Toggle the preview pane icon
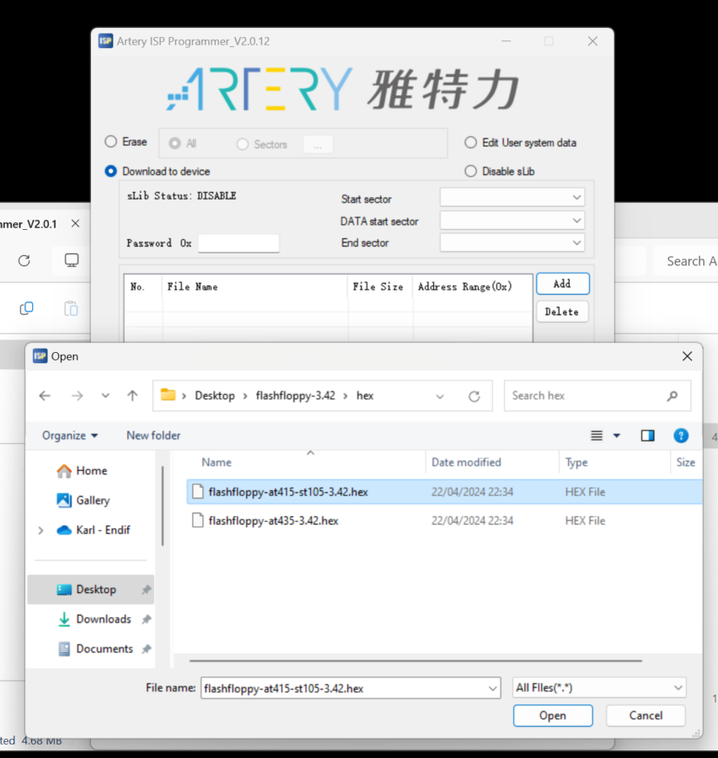The width and height of the screenshot is (718, 758). point(647,435)
